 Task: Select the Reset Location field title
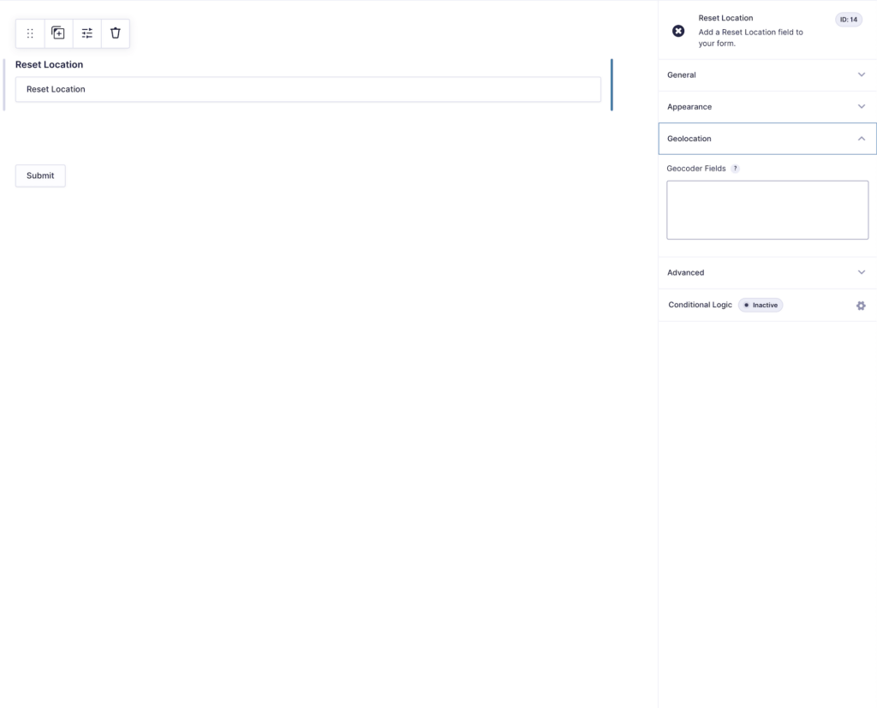click(x=48, y=64)
